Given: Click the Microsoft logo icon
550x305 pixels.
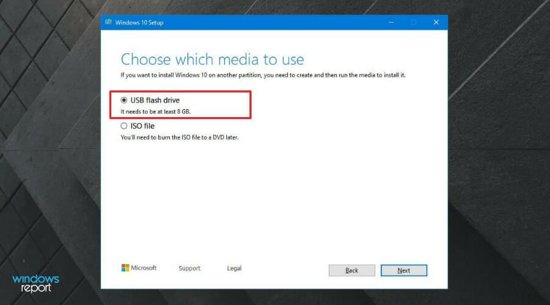Looking at the screenshot, I should (x=125, y=268).
